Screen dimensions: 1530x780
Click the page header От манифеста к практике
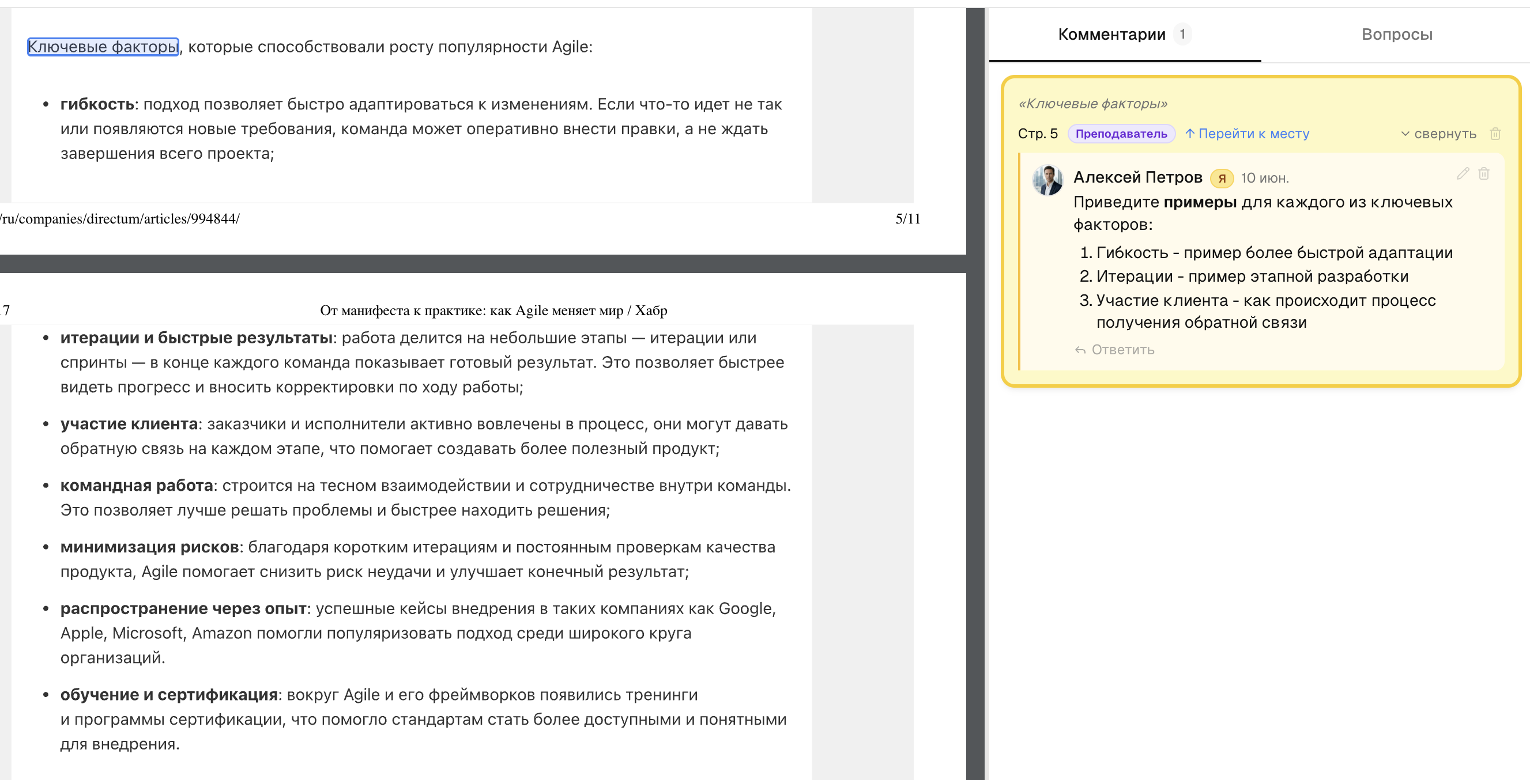[x=493, y=311]
